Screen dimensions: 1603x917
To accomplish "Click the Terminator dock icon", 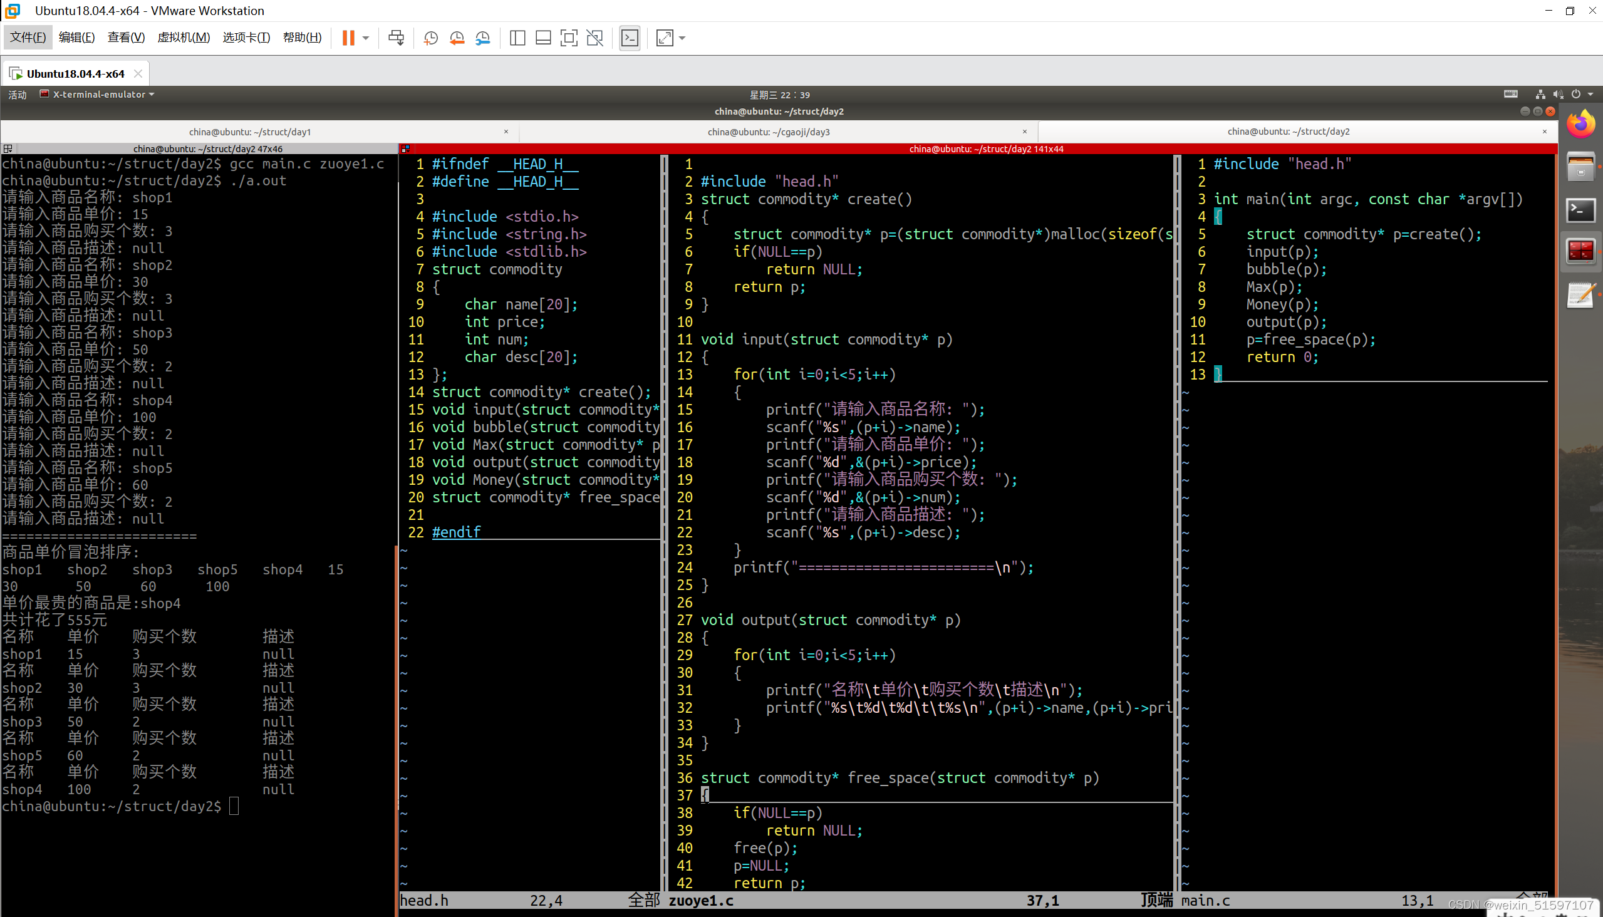I will point(1581,251).
